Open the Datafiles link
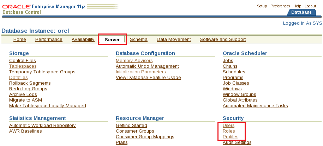This screenshot has height=146, width=323. pos(18,78)
